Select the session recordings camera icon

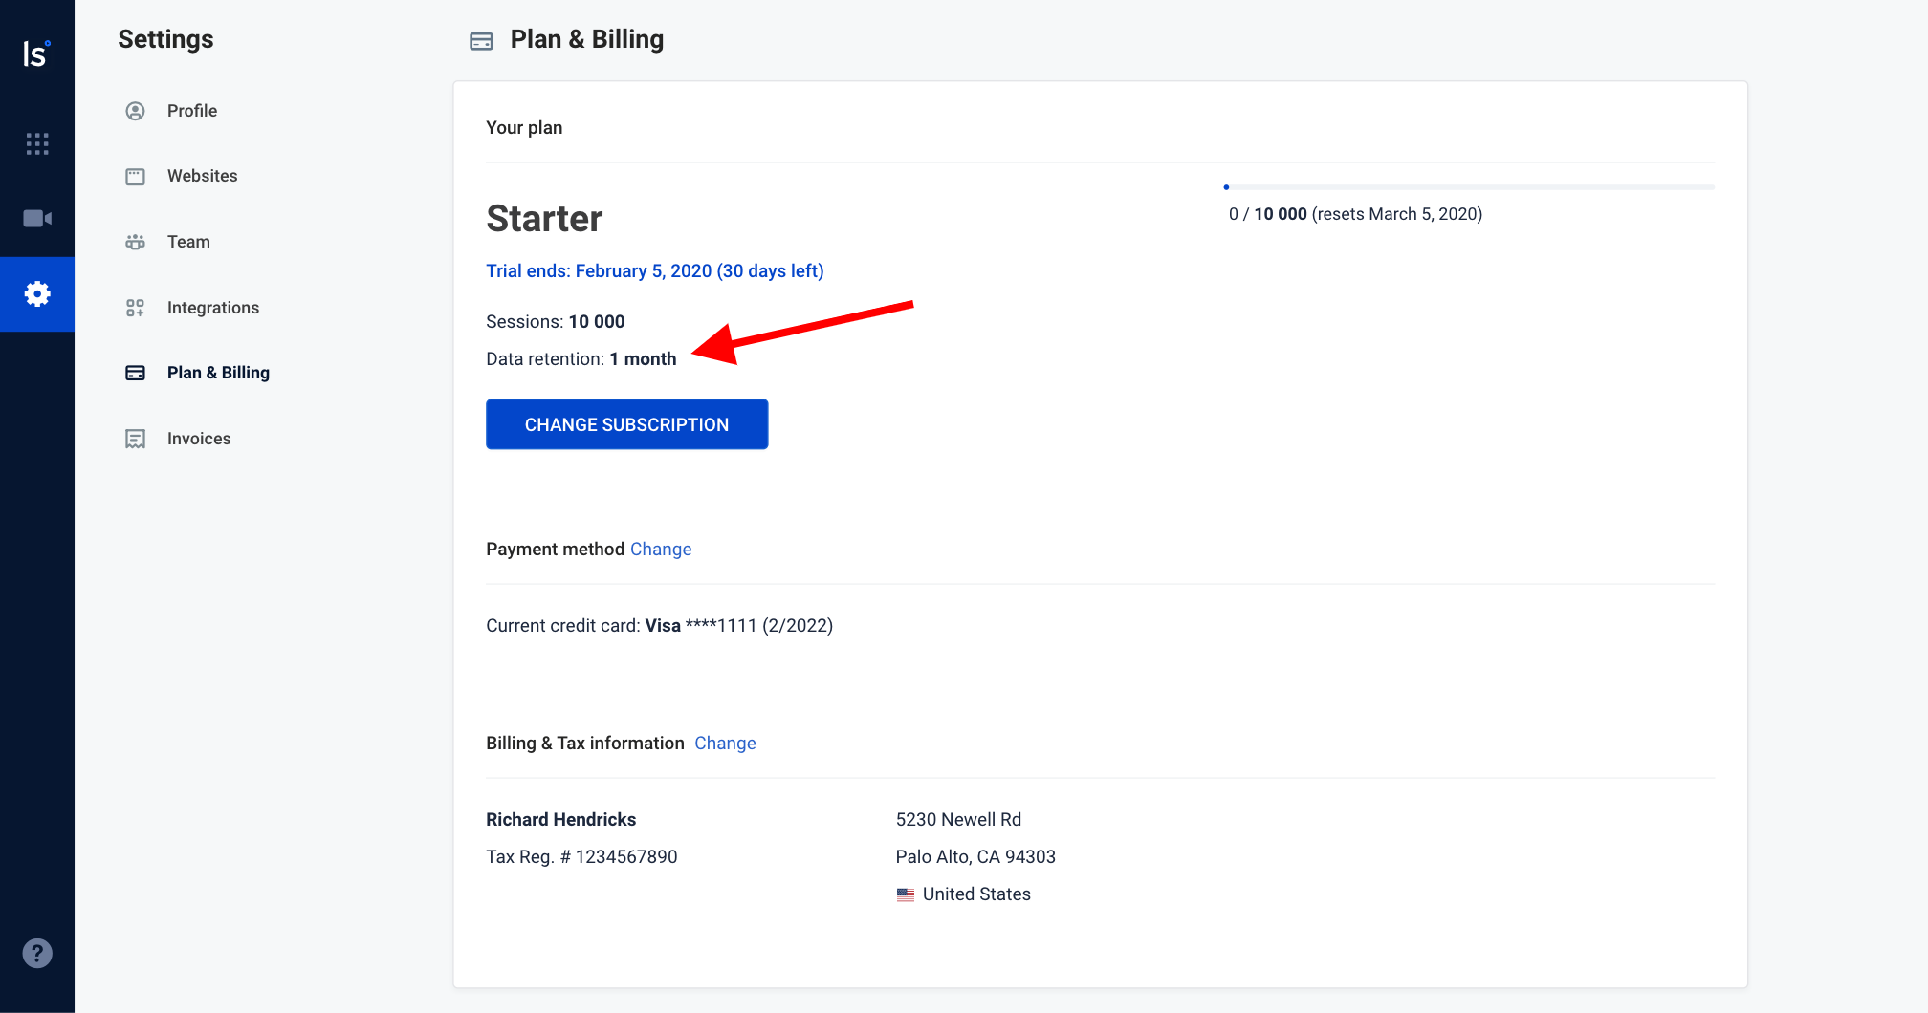pos(36,217)
